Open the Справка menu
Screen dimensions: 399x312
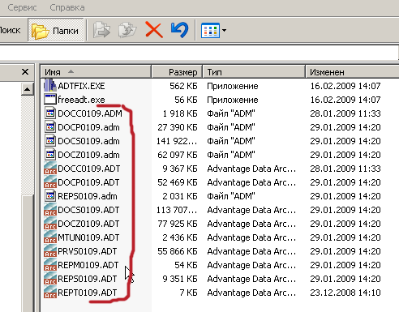coord(67,7)
